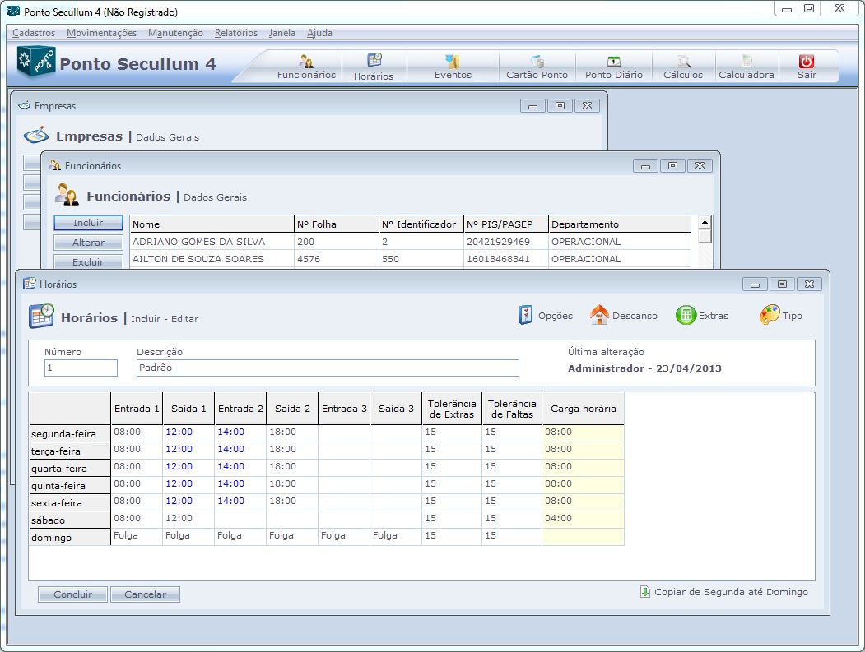Screen dimensions: 865x652
Task: Click sábado Carga horária cell 04:00
Action: tap(583, 519)
